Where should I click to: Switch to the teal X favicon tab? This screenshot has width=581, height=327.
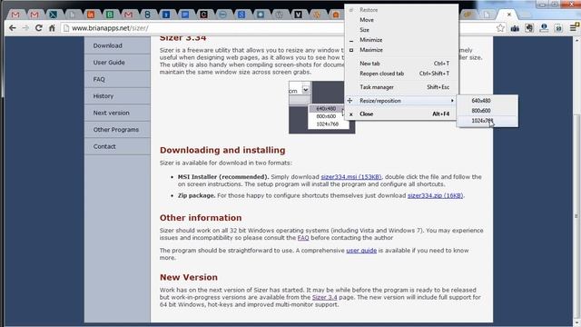[53, 15]
